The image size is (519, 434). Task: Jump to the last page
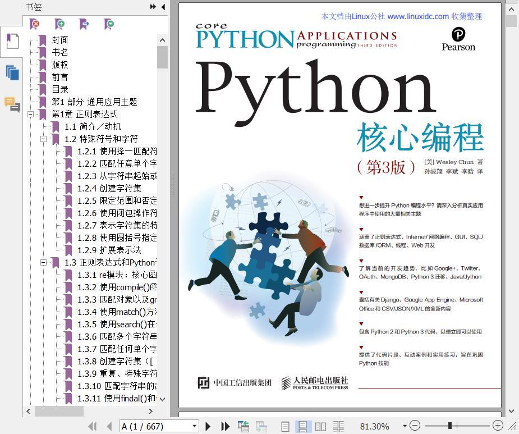pyautogui.click(x=225, y=426)
